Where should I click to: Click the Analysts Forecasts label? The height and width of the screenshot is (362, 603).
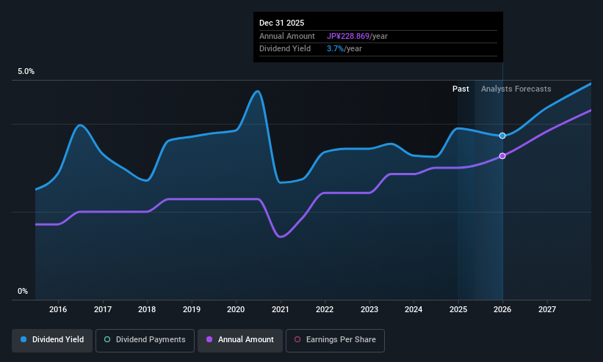[516, 89]
